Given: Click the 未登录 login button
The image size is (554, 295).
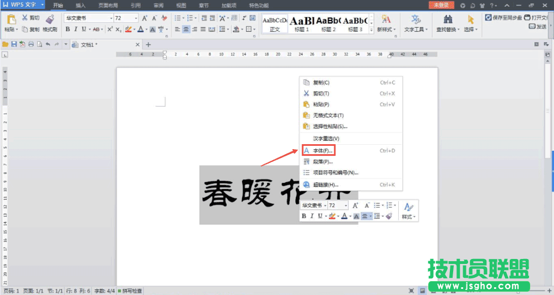Looking at the screenshot, I should [442, 5].
